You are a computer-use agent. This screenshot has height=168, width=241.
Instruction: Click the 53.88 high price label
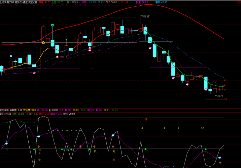tap(146, 16)
